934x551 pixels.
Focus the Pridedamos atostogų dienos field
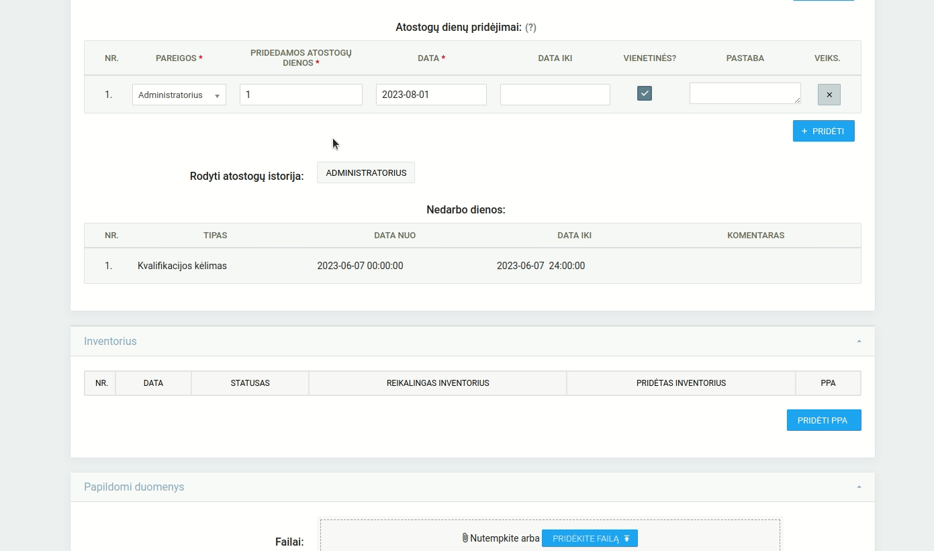pos(301,95)
